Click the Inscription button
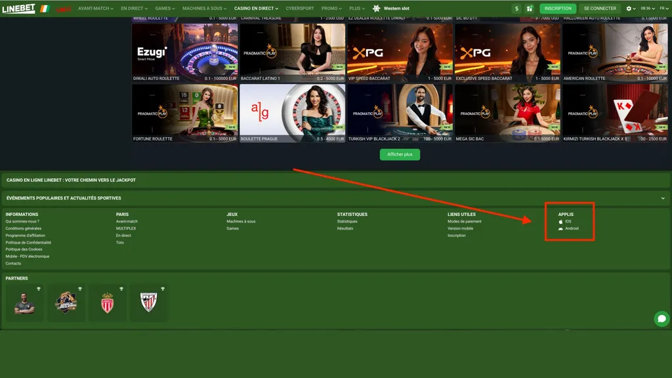672x378 pixels. pyautogui.click(x=558, y=9)
